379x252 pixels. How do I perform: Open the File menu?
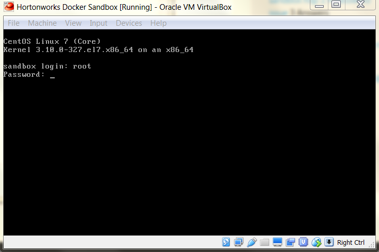13,23
